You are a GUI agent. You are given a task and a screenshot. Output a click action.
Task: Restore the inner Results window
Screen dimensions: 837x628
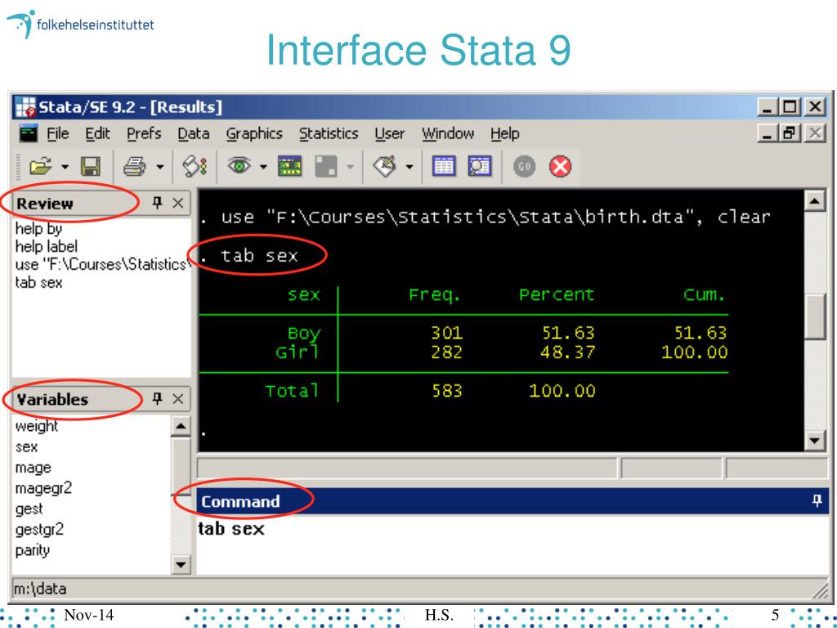pos(790,133)
